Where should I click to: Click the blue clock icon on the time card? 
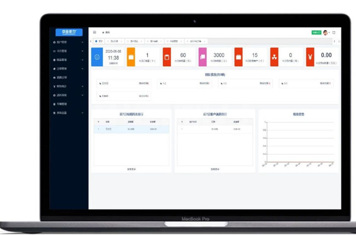pyautogui.click(x=96, y=57)
